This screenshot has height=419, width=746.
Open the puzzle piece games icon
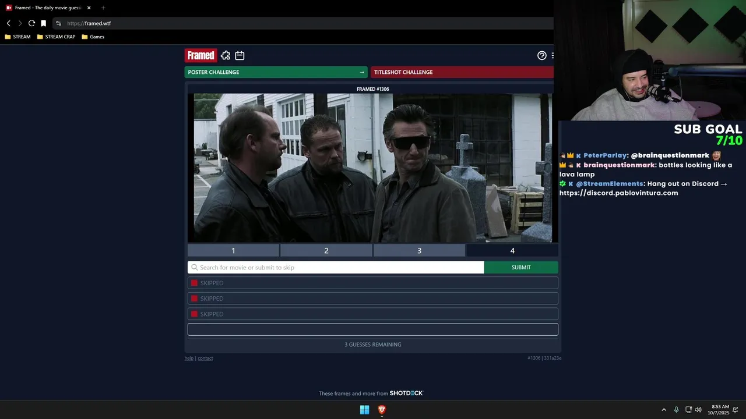click(226, 55)
